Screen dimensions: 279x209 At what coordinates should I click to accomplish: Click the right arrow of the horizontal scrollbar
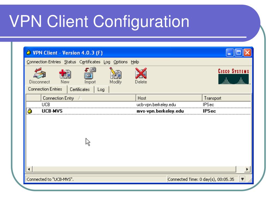(247, 169)
